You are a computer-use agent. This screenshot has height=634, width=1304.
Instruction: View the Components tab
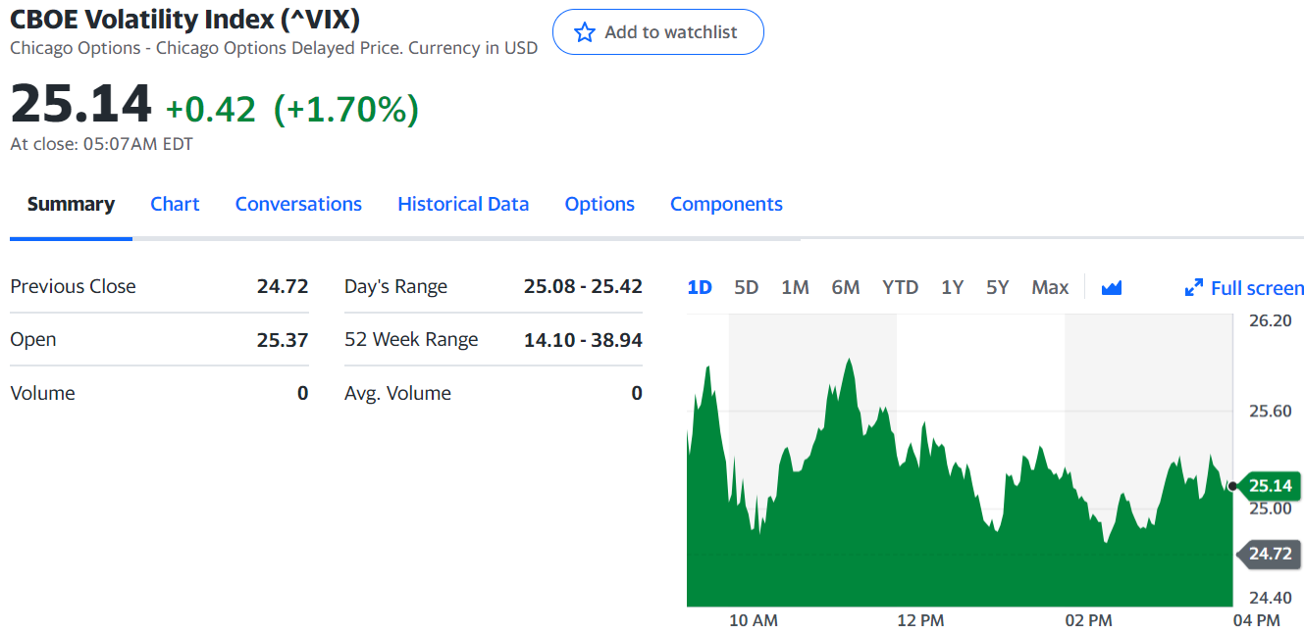click(x=726, y=204)
